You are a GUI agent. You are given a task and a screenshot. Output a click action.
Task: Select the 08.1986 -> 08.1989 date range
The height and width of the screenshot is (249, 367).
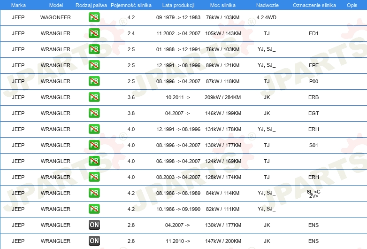click(178, 193)
